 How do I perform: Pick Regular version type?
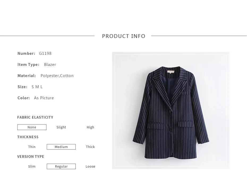61,167
